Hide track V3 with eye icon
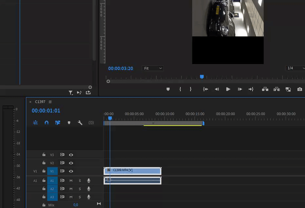 71,155
